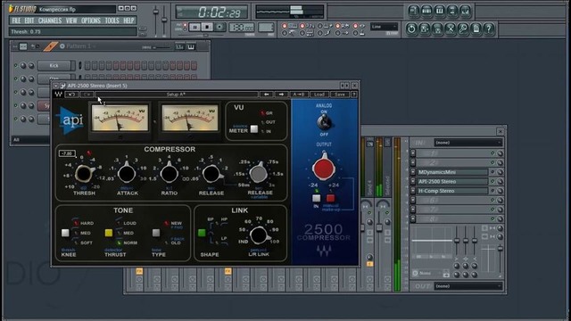571x321 pixels.
Task: Click the question mark help toolbar icon
Action: [x=489, y=29]
